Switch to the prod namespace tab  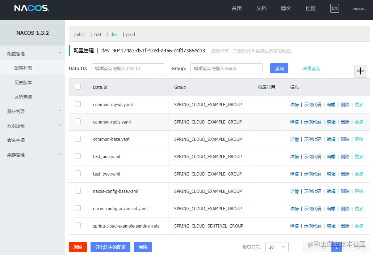click(x=130, y=35)
